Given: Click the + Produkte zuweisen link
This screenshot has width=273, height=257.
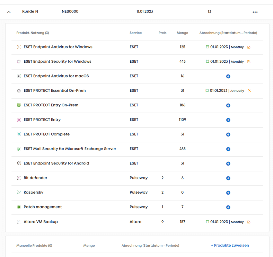Looking at the screenshot, I should [230, 245].
